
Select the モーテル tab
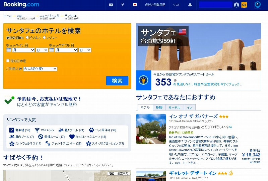[175, 108]
